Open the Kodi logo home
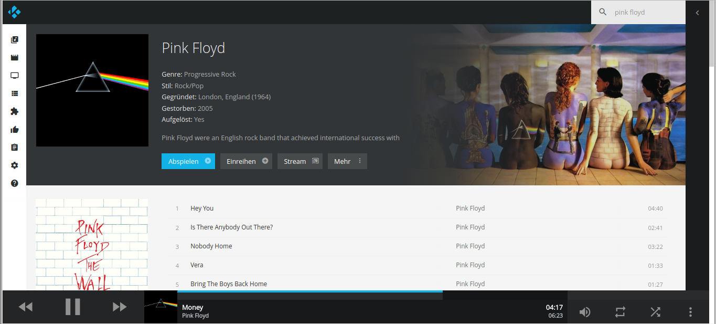Screen dimensions: 716x324 pyautogui.click(x=14, y=12)
